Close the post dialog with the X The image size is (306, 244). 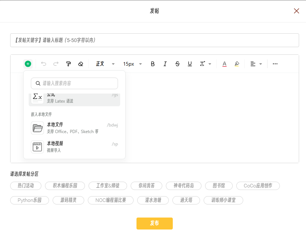[x=297, y=11]
